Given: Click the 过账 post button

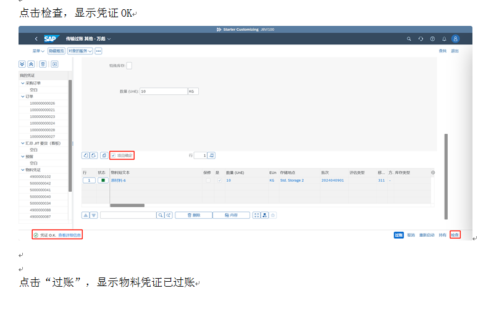Looking at the screenshot, I should tap(399, 235).
